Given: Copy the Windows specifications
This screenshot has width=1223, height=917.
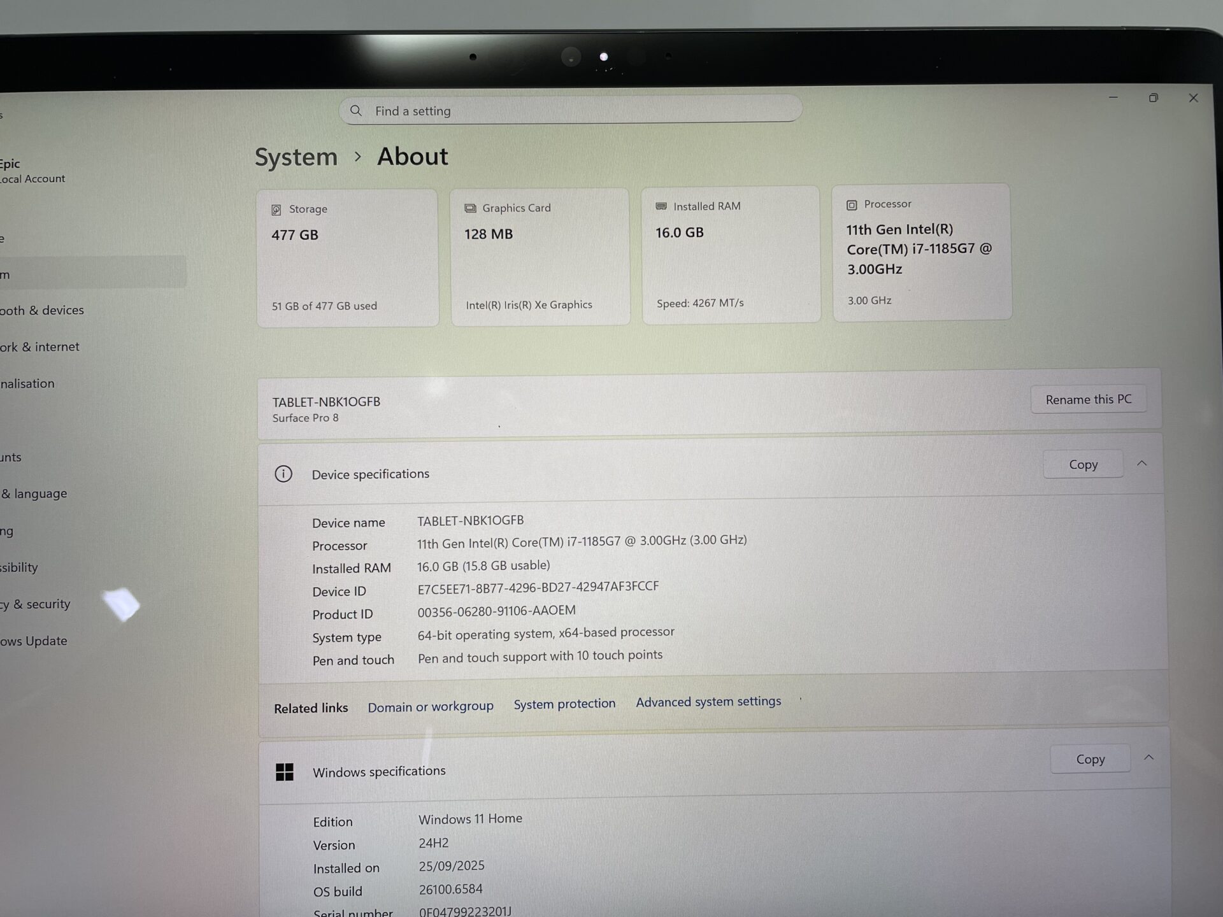Looking at the screenshot, I should [x=1090, y=759].
